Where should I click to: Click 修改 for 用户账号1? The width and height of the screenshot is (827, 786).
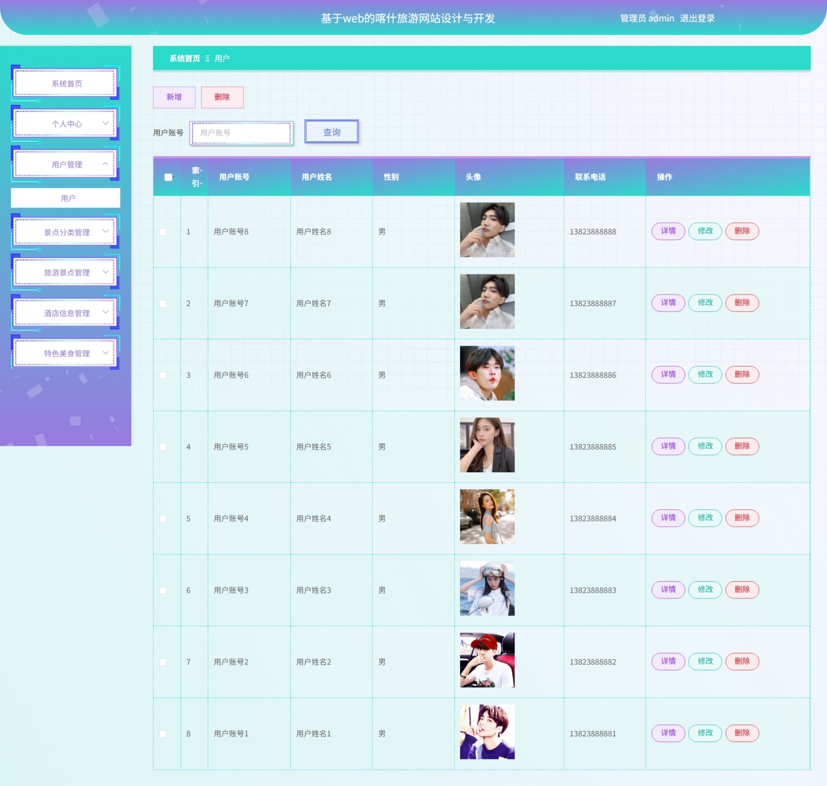(x=705, y=733)
